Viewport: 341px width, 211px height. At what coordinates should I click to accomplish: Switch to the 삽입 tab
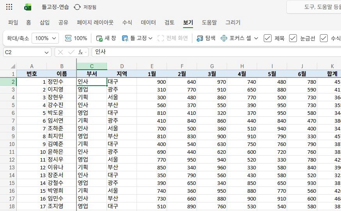point(44,22)
